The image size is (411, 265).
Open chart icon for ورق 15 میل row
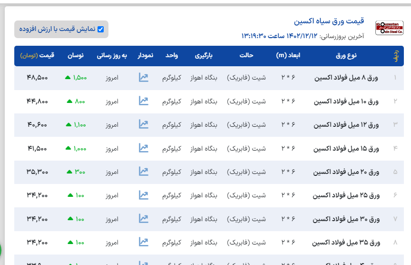144,148
